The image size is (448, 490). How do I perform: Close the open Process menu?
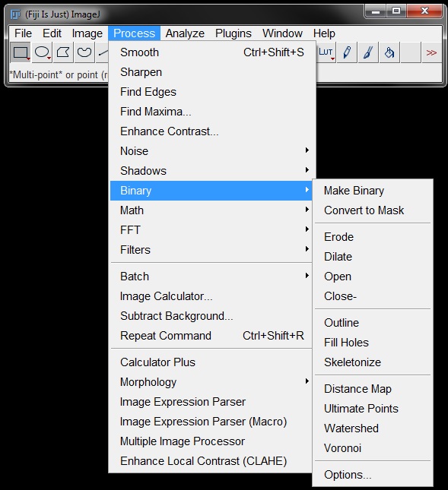click(134, 33)
